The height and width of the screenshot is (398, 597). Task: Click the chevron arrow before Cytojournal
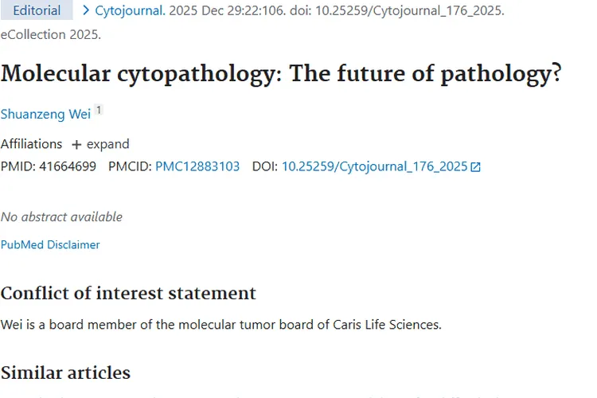85,10
